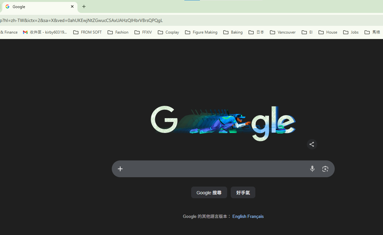The height and width of the screenshot is (235, 383).
Task: Expand the Baking bookmark folder
Action: click(233, 32)
